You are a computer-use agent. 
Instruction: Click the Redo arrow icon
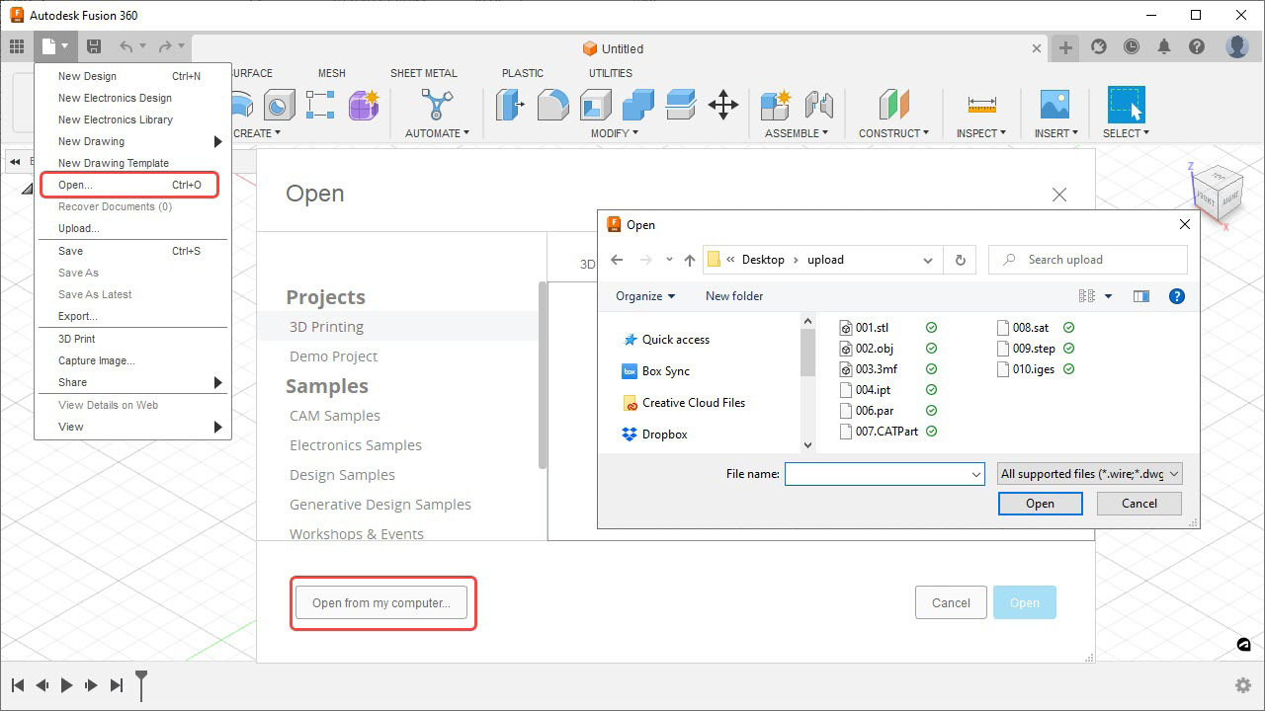pos(165,46)
